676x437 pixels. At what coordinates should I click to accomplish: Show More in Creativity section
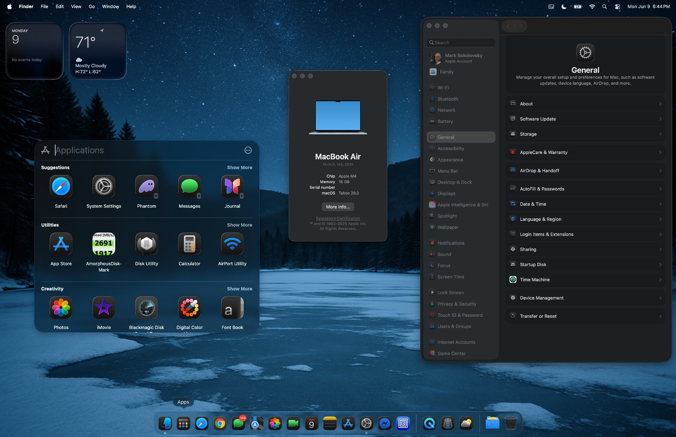tap(240, 289)
